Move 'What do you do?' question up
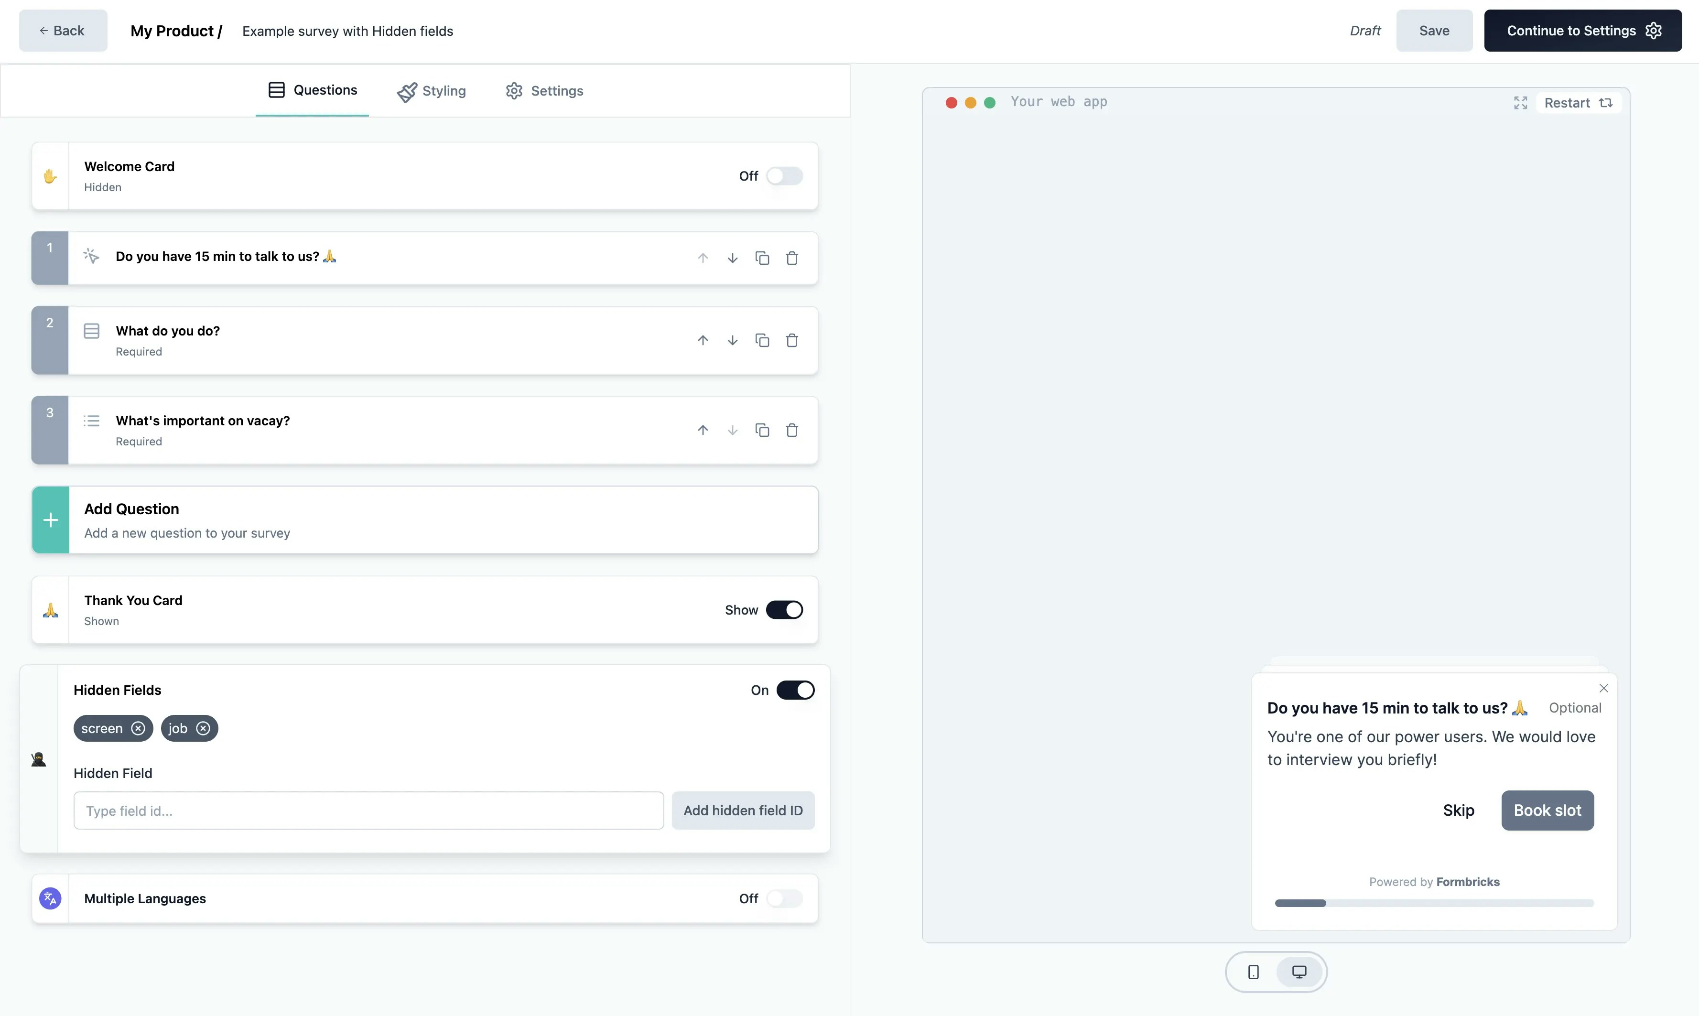Screen dimensions: 1699x1016 point(703,340)
